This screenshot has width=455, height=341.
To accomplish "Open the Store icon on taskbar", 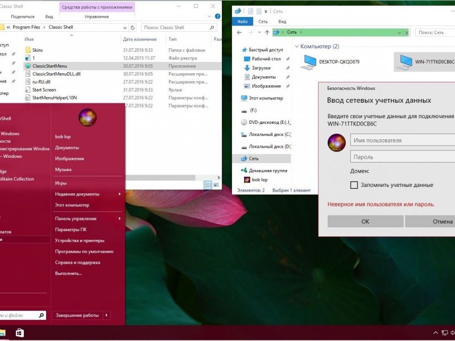I will coord(20,332).
